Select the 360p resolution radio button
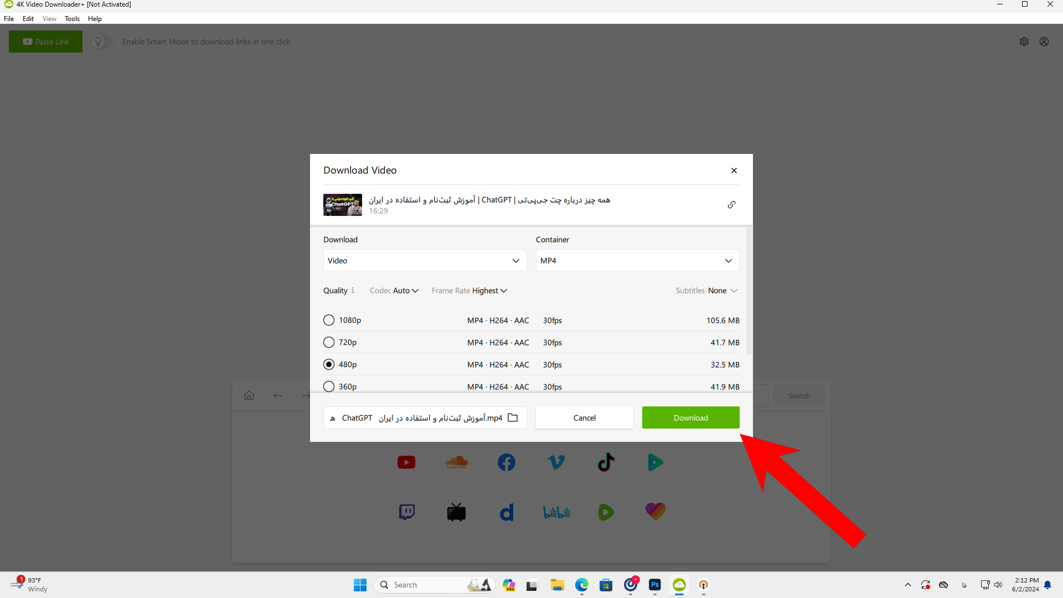1063x598 pixels. click(x=328, y=386)
